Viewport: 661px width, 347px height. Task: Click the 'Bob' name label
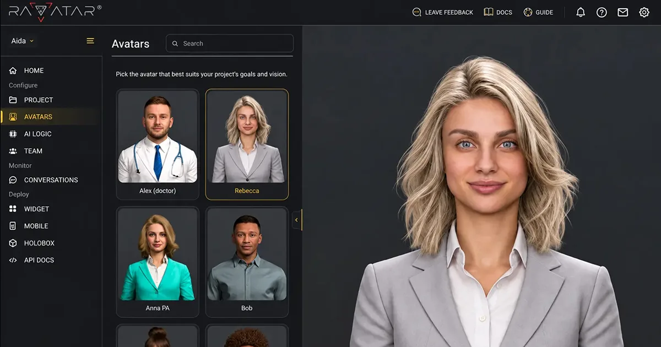pyautogui.click(x=247, y=308)
